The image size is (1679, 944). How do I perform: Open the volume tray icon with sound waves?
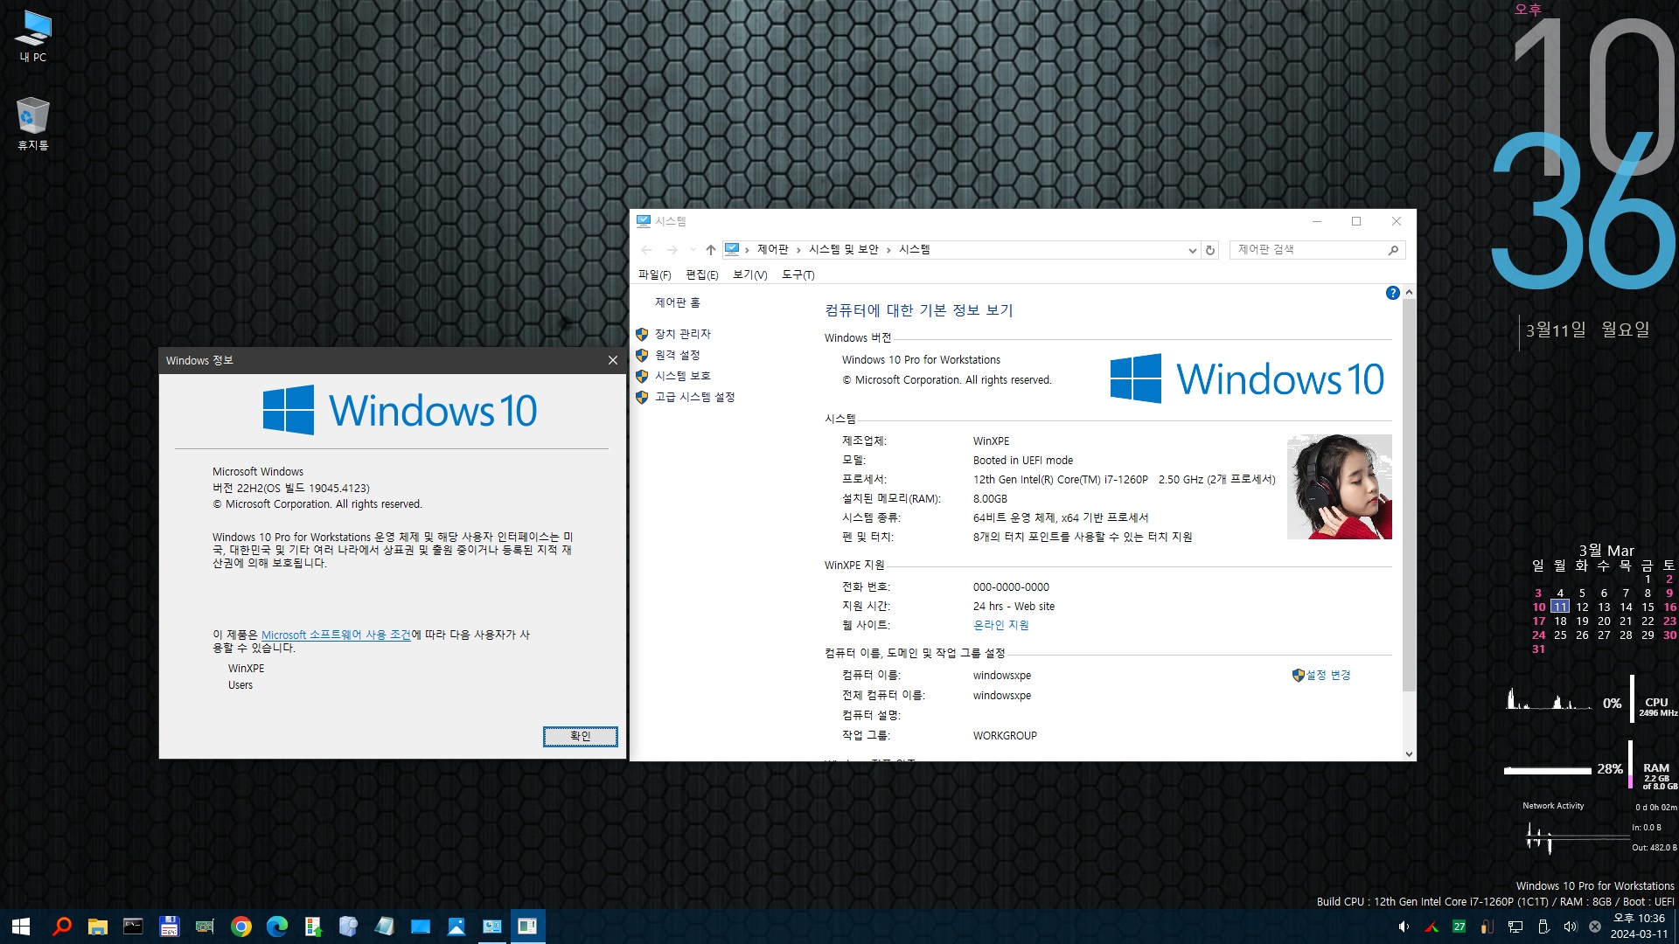(x=1570, y=927)
